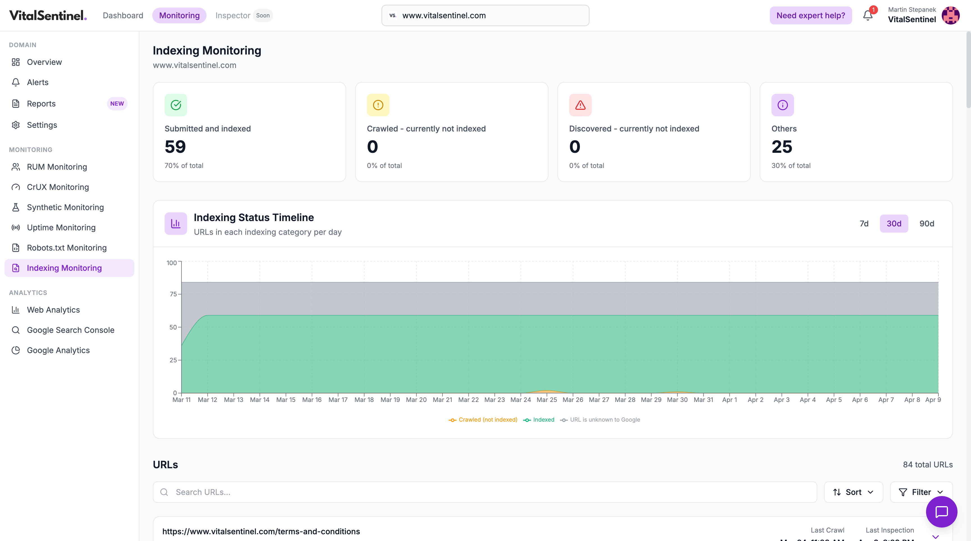
Task: Open the Google Search Console magnifier icon
Action: [x=15, y=330]
